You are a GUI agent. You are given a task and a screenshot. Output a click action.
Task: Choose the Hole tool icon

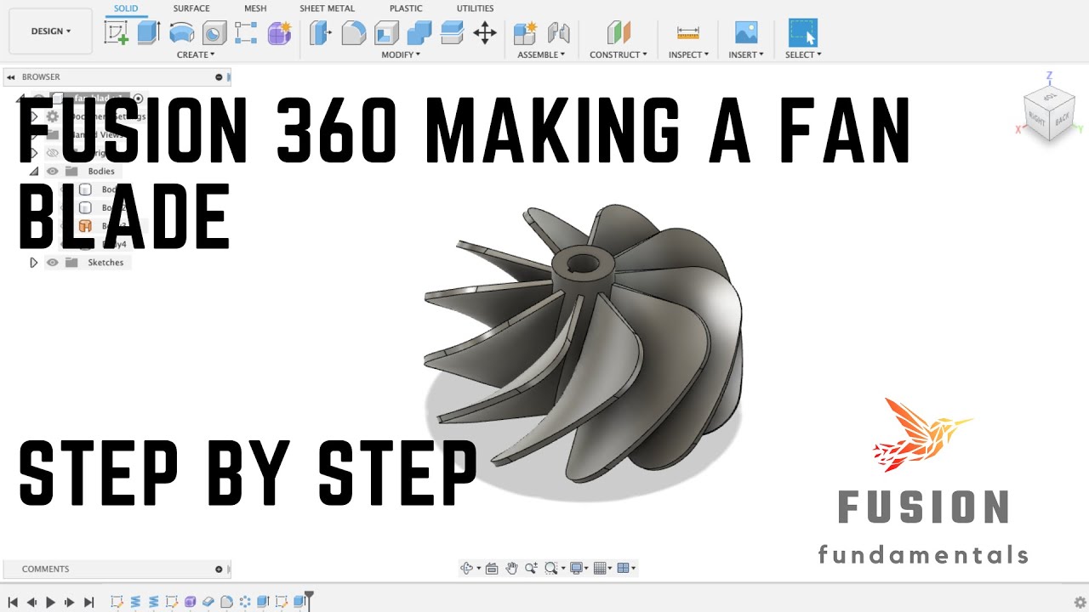[214, 33]
